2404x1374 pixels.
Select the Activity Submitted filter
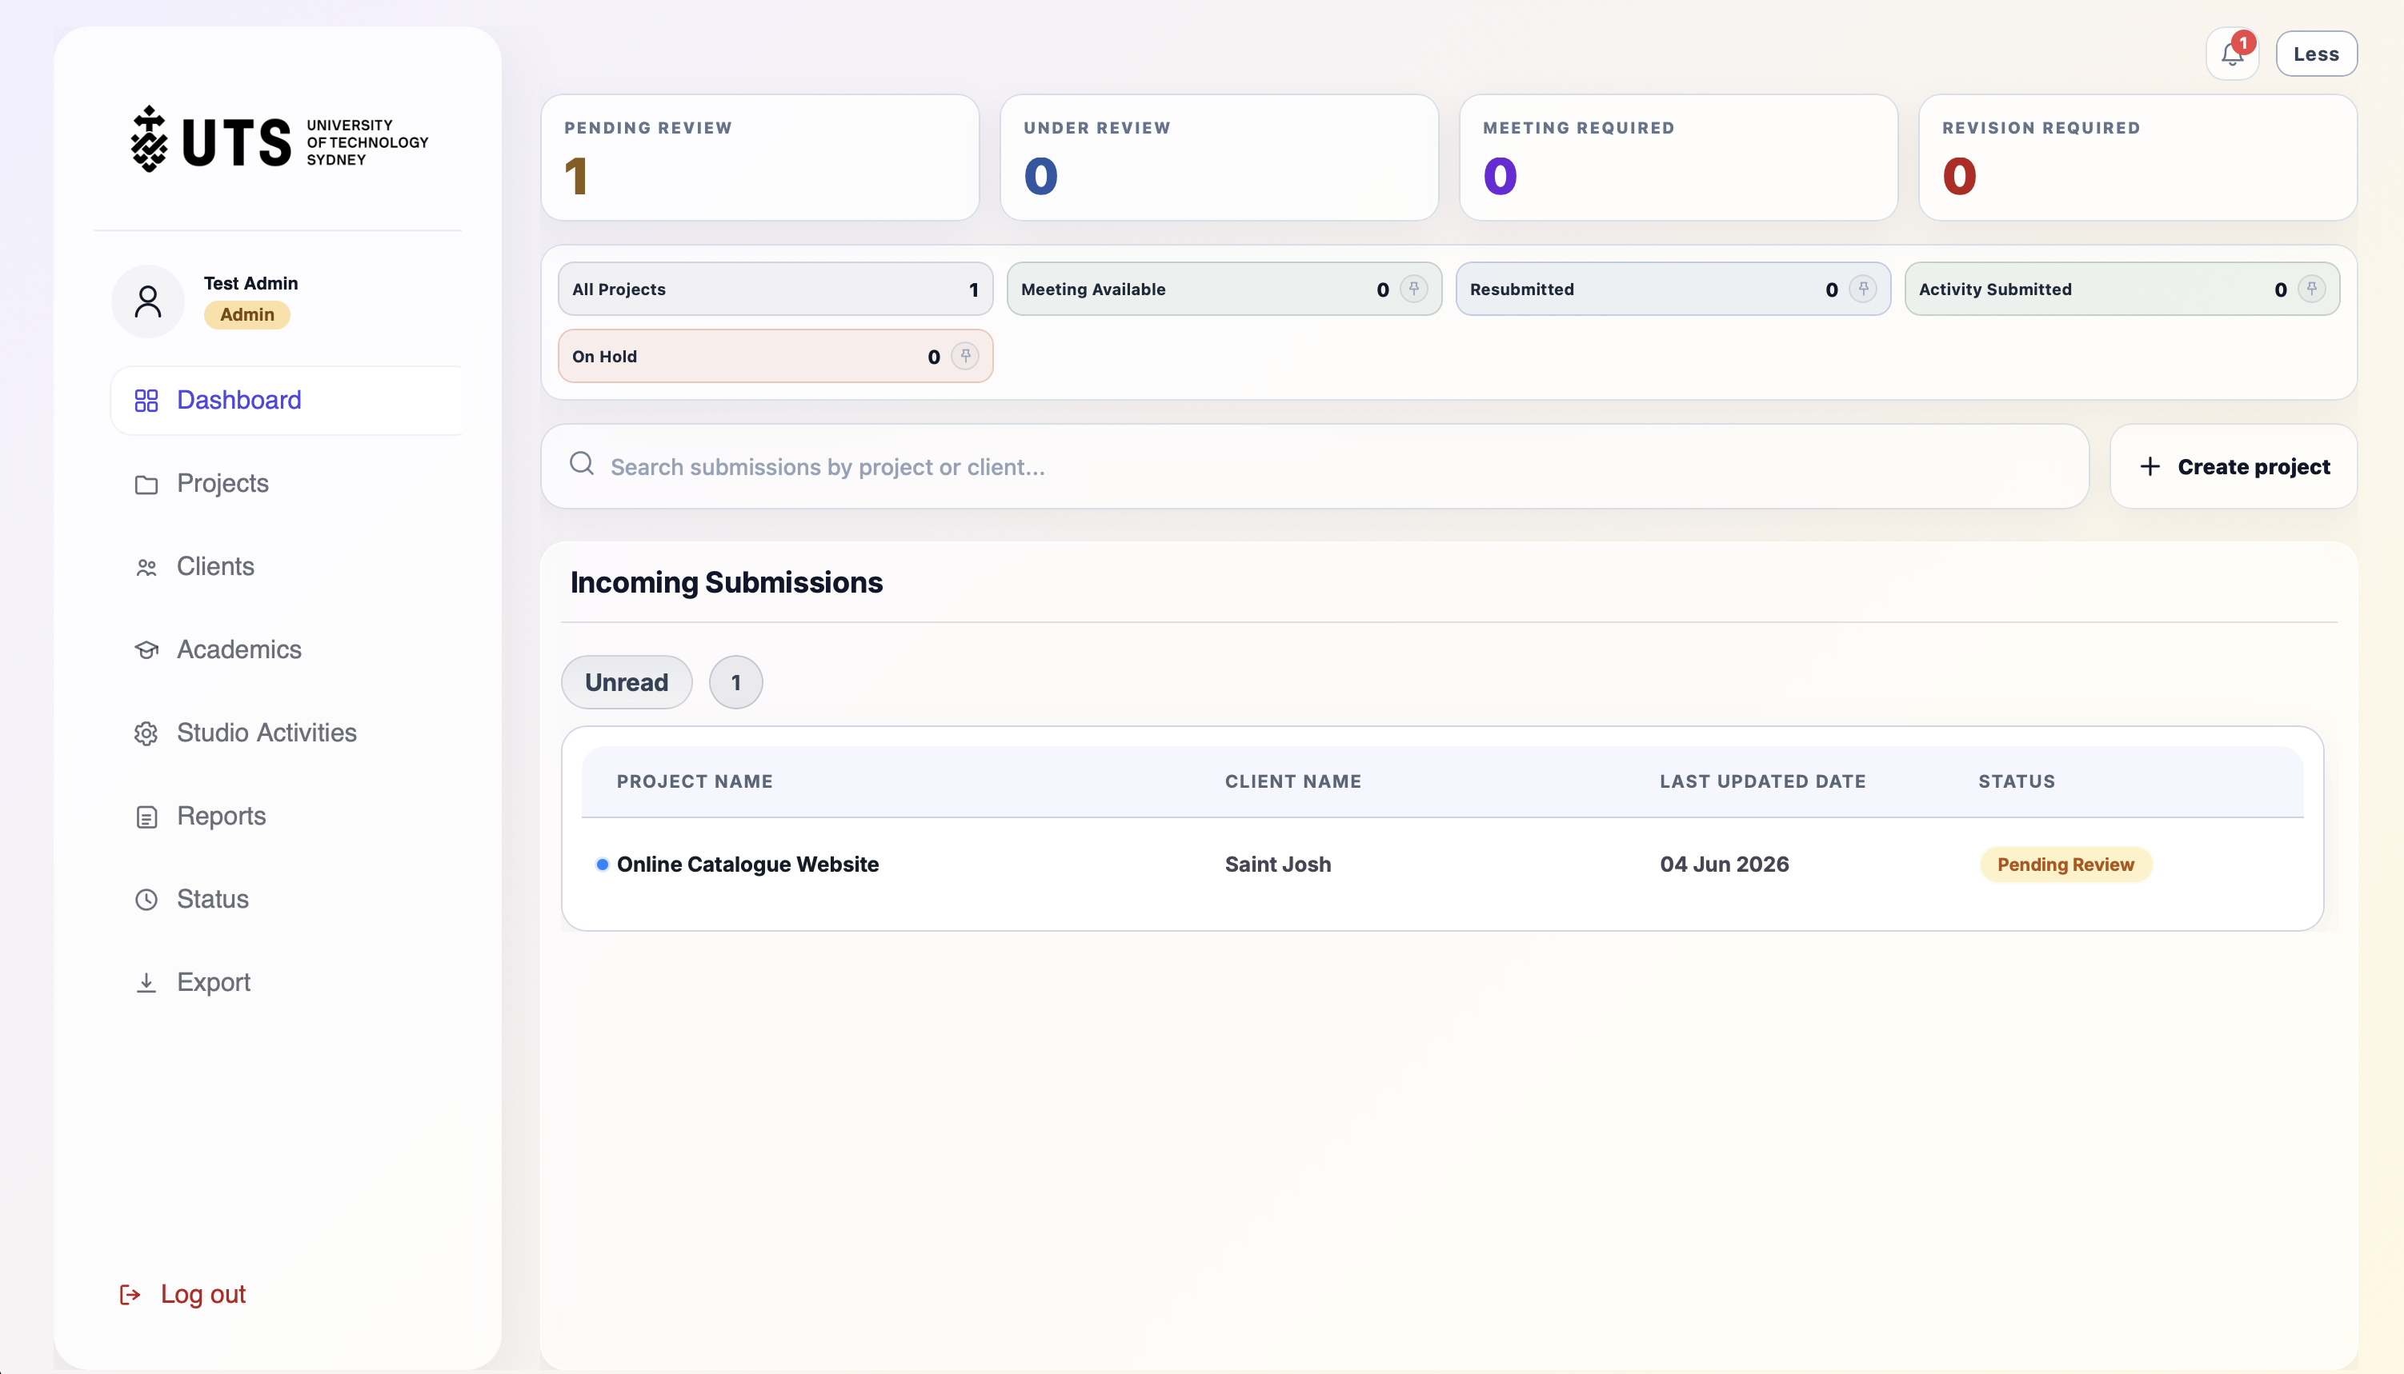pos(2122,289)
